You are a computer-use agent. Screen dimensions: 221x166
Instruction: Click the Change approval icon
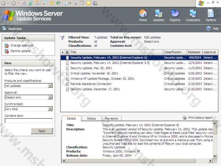[x=6, y=46]
